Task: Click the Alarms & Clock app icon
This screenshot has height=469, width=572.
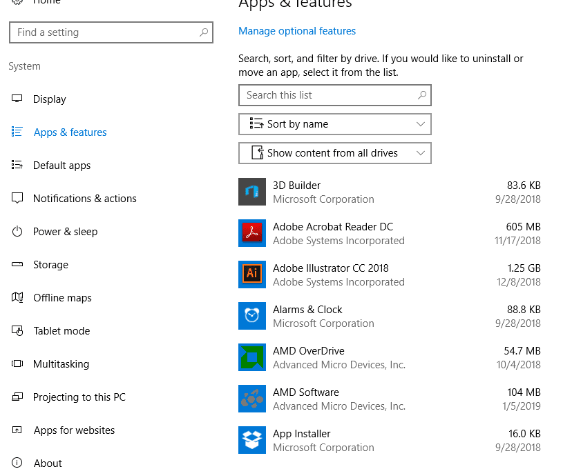Action: [x=252, y=316]
